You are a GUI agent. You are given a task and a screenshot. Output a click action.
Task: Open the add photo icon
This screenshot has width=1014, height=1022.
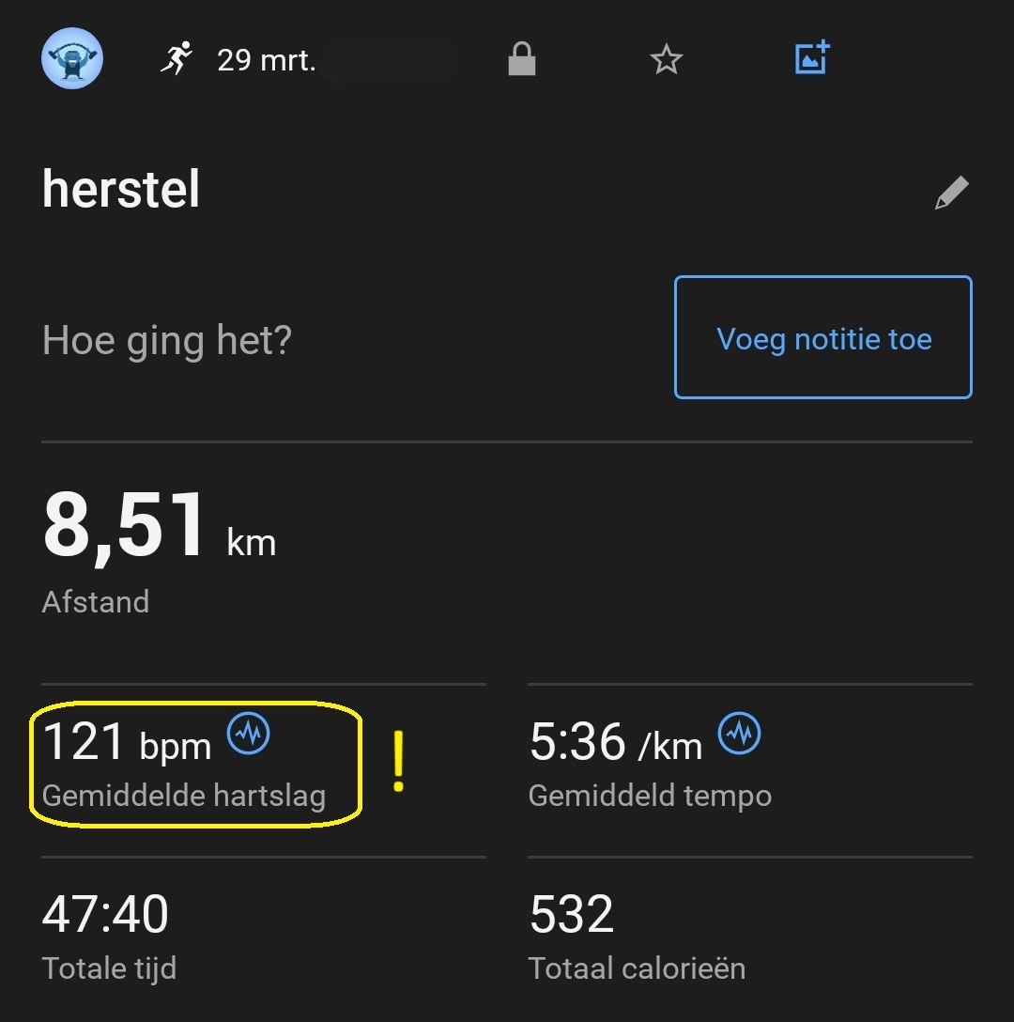[811, 58]
